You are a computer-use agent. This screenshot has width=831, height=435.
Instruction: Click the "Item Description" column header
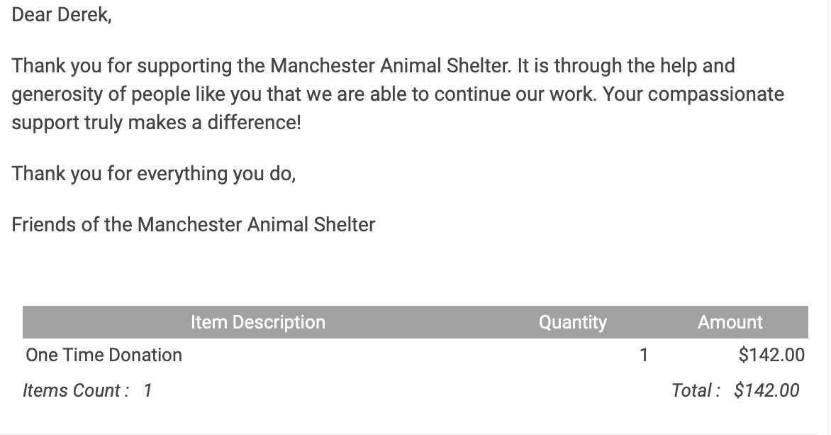[257, 322]
